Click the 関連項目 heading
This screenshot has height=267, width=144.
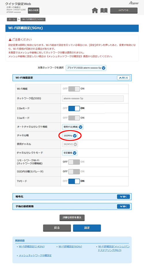(x=20, y=241)
